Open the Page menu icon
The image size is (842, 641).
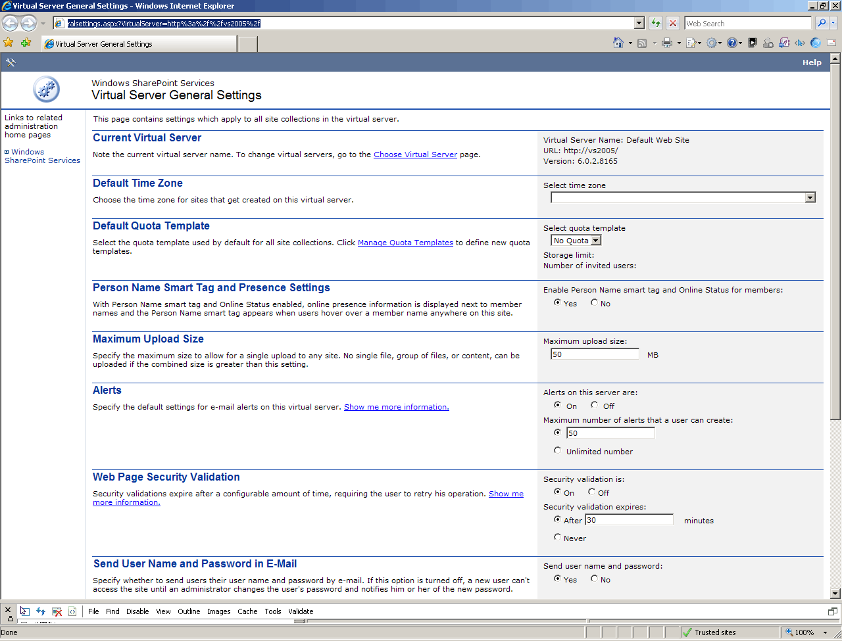click(691, 43)
